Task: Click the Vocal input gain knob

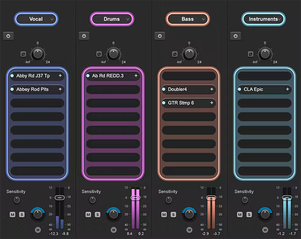Action: (x=38, y=54)
